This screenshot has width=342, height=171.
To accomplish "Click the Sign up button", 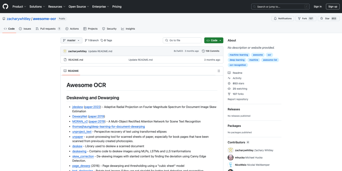I will point(333,6).
